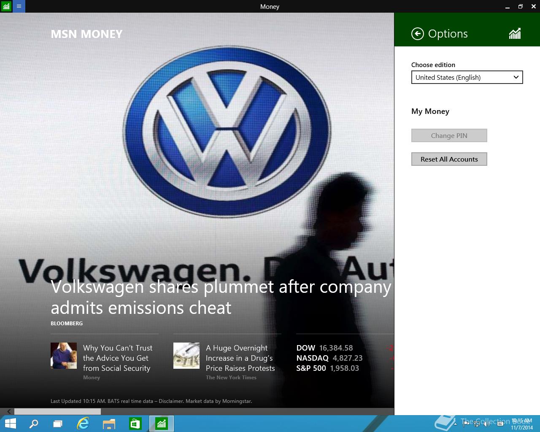Open the Windows Start menu
Screen dimensions: 540x432
tap(10, 424)
